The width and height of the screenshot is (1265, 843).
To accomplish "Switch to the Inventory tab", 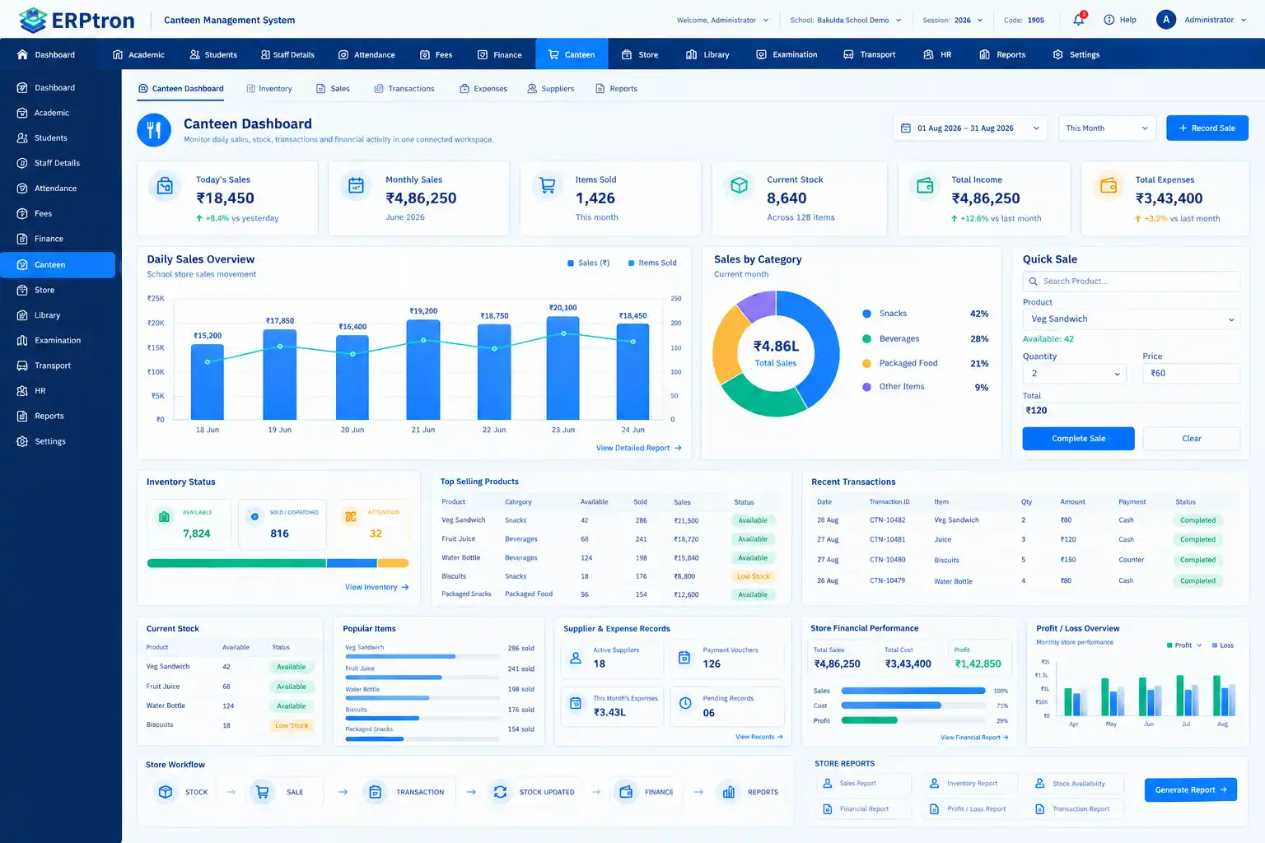I will (269, 89).
